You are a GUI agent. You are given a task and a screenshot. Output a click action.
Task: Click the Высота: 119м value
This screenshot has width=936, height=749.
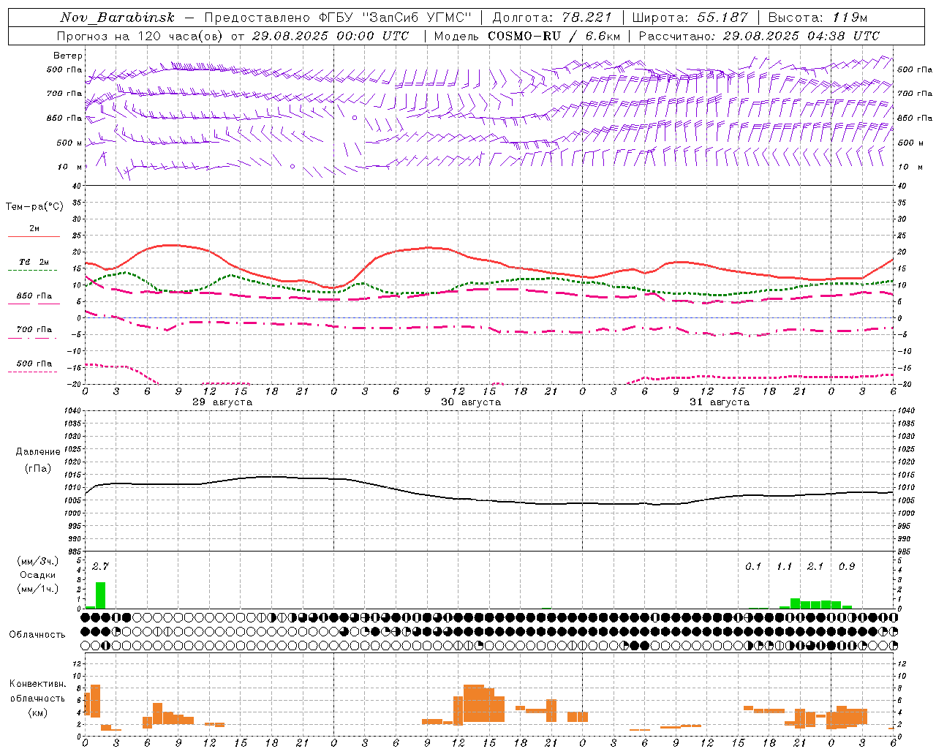click(x=818, y=18)
